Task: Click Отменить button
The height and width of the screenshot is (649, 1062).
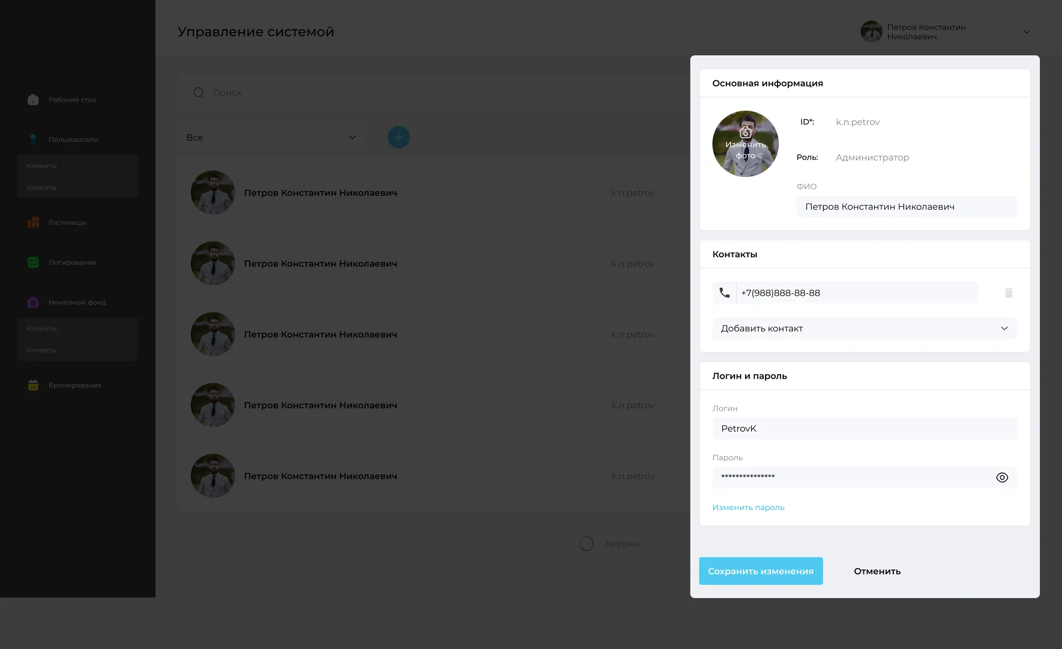Action: coord(877,571)
